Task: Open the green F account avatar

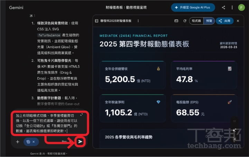Action: tap(241, 8)
